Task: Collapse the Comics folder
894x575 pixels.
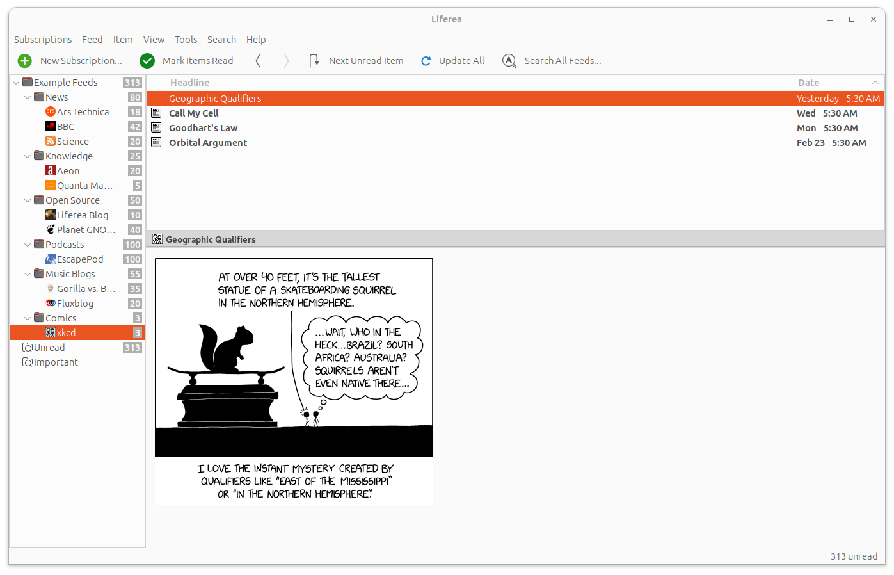Action: pos(28,318)
